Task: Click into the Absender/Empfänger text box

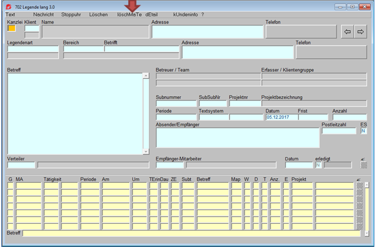Action: click(237, 138)
